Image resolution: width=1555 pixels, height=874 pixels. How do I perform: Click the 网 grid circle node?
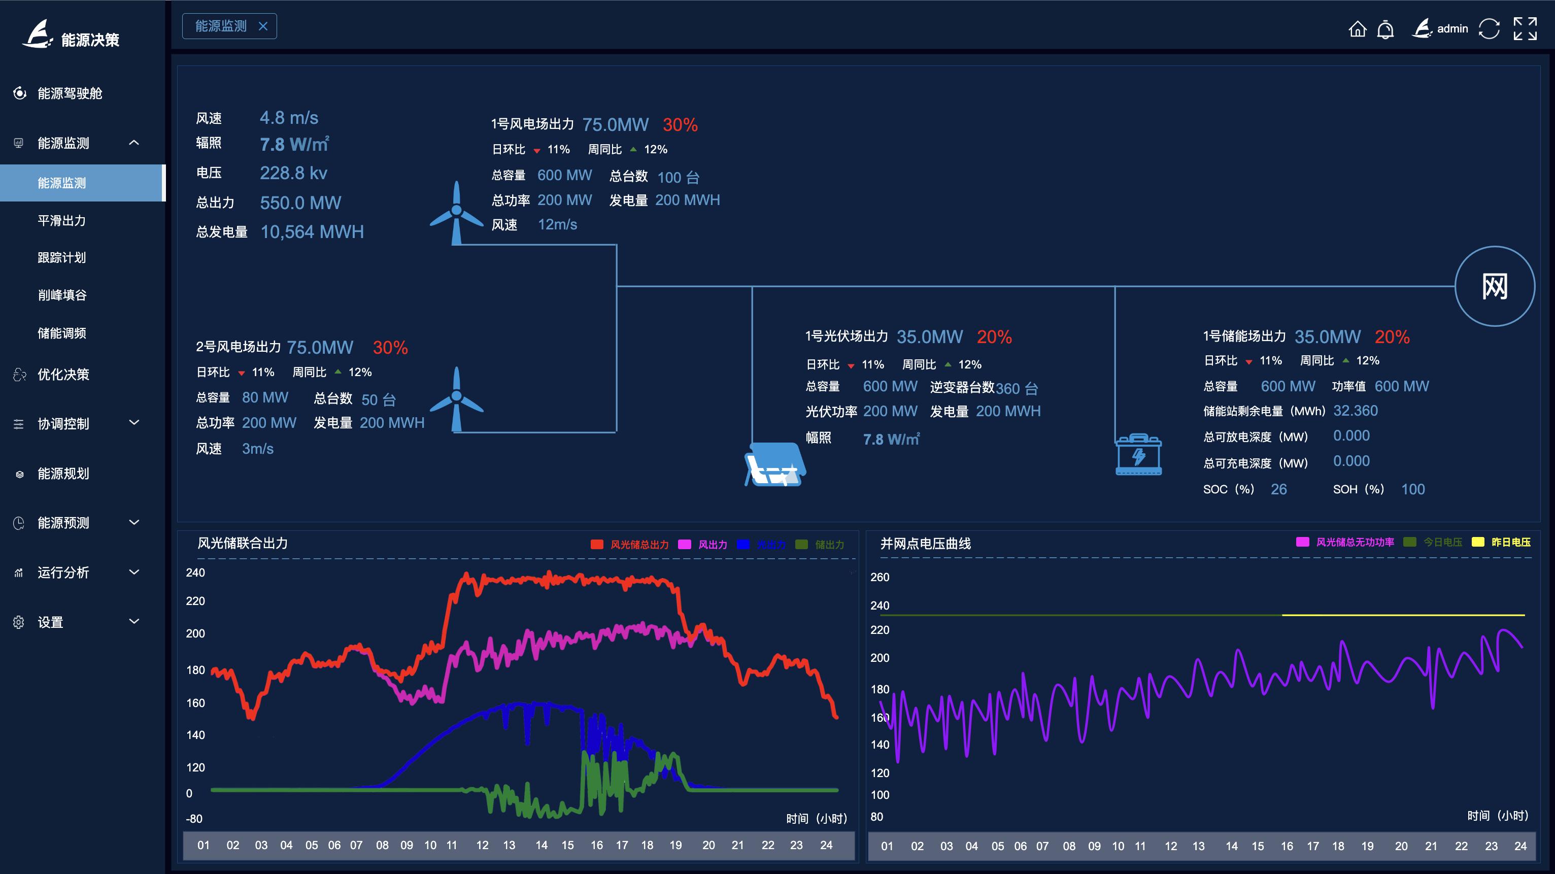1495,286
